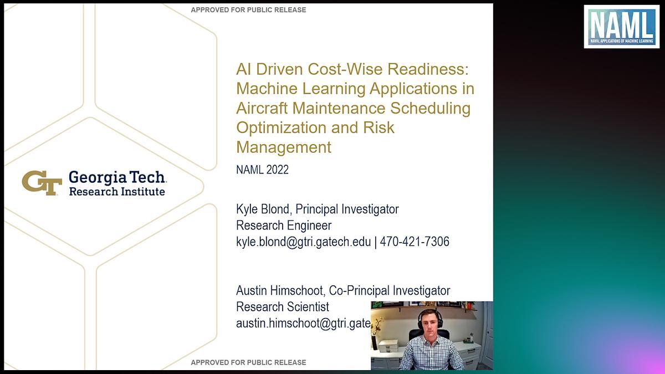Click the kyle.blond@gtri.gatech.edu email address
Screen dimensions: 665x374
[304, 242]
